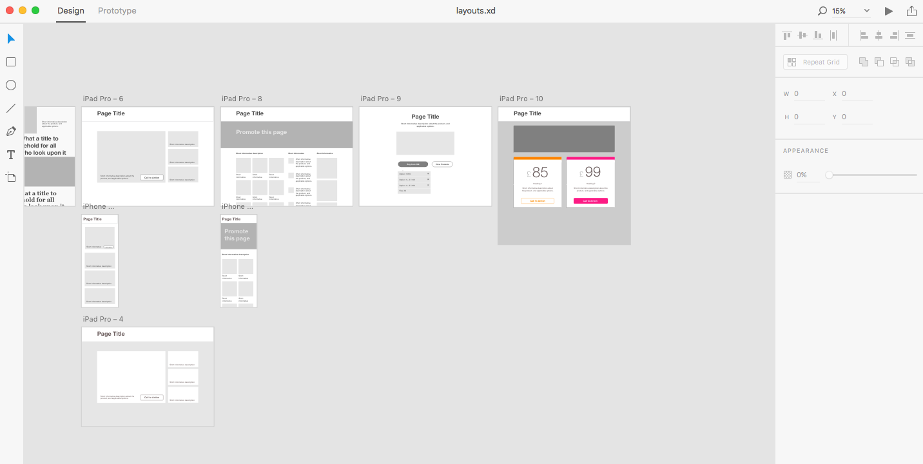Click the opacity slider handle
The width and height of the screenshot is (923, 464).
(x=829, y=175)
